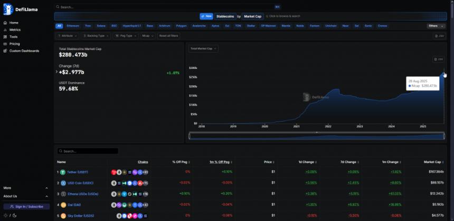Switch to light theme with sun icon

5,215
